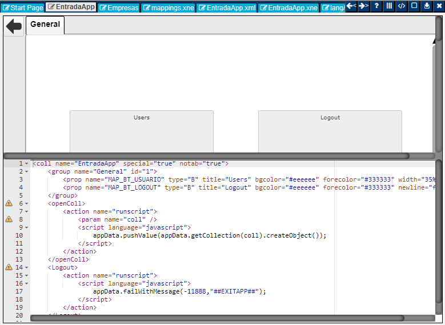The width and height of the screenshot is (445, 325).
Task: Fold the openColl block at line 6
Action: pos(27,203)
